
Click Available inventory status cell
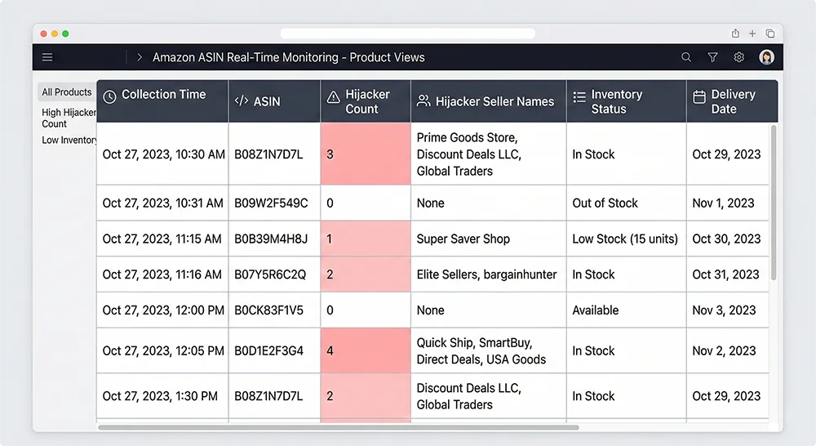(x=626, y=310)
